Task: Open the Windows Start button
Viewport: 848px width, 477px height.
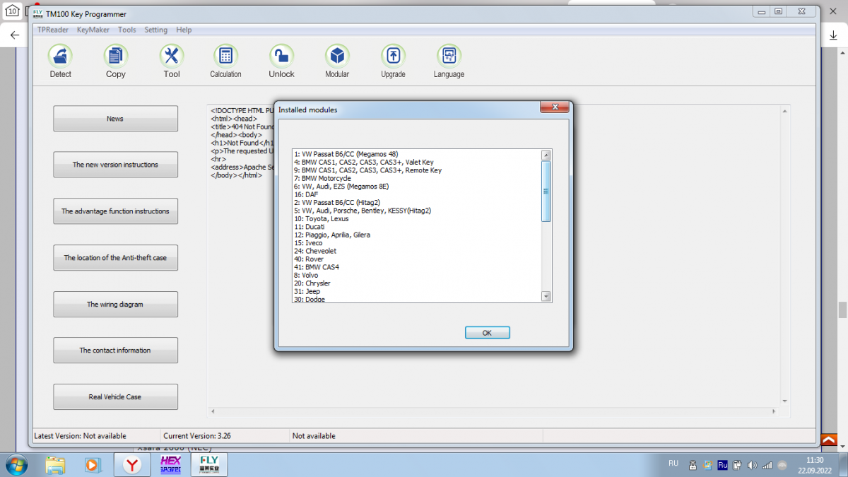Action: pyautogui.click(x=16, y=464)
